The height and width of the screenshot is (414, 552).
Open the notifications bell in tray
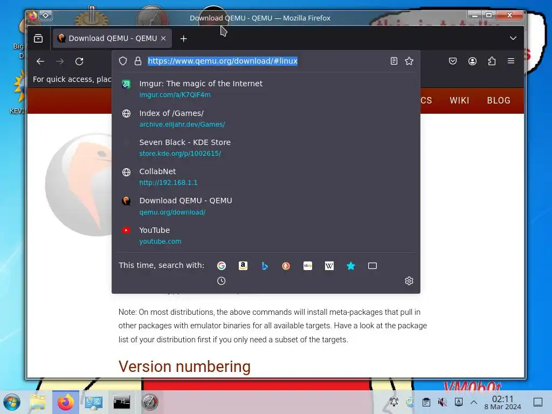[394, 402]
